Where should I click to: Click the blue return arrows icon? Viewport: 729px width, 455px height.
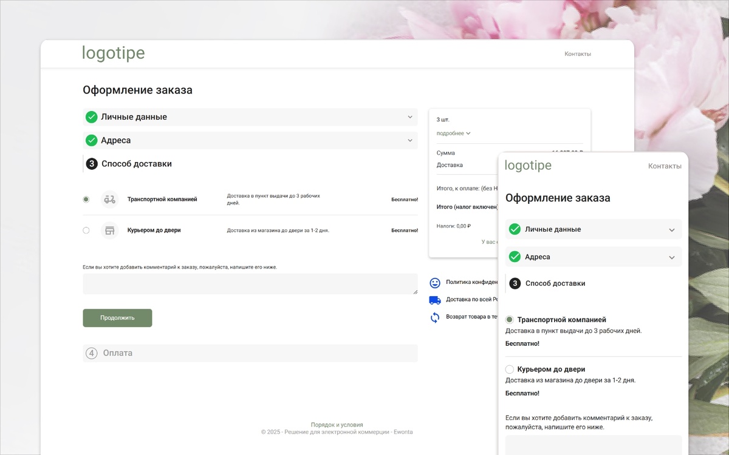click(435, 317)
